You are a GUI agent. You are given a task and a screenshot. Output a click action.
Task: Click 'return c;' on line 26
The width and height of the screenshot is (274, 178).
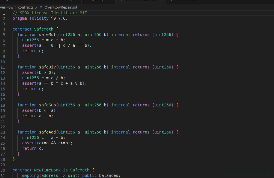click(x=33, y=148)
